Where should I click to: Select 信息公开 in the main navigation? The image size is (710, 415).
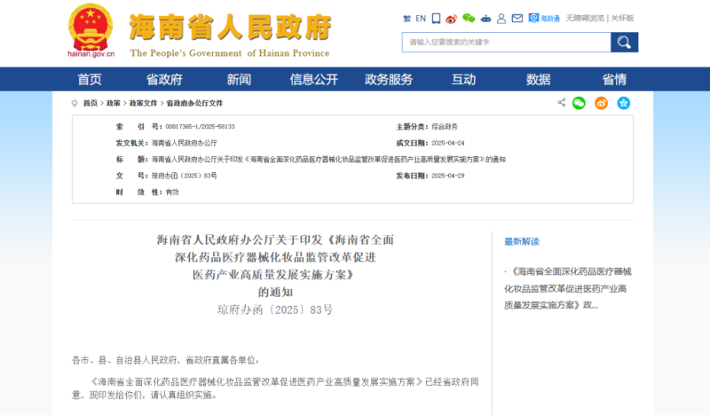click(x=313, y=79)
